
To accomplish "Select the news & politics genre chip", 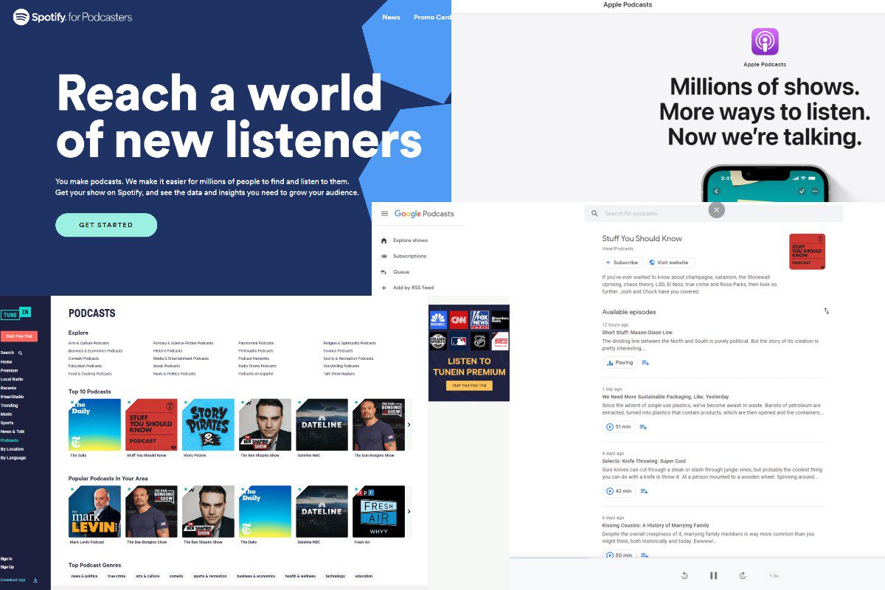I will coord(84,576).
